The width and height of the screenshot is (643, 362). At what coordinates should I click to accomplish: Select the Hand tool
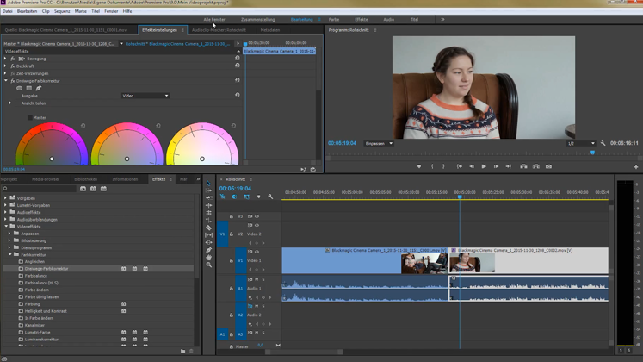pyautogui.click(x=208, y=257)
